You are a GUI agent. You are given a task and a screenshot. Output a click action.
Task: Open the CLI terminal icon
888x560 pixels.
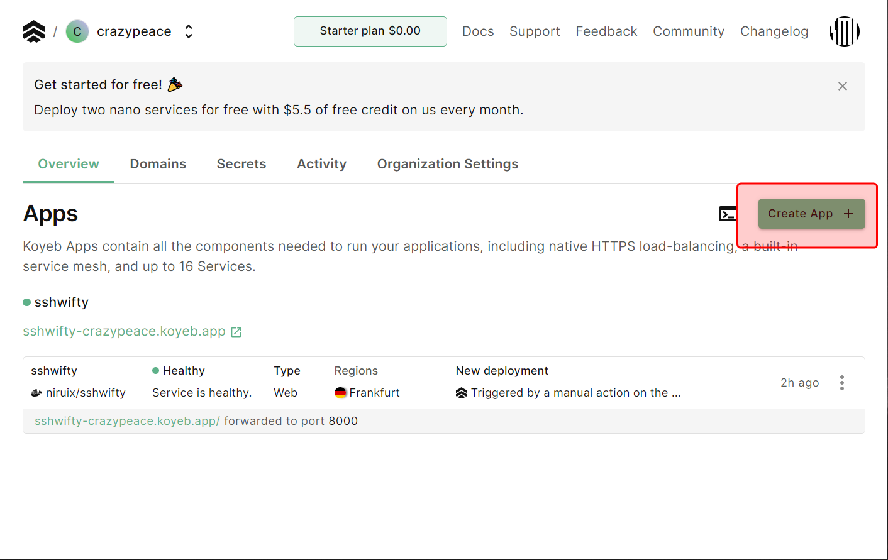(728, 214)
